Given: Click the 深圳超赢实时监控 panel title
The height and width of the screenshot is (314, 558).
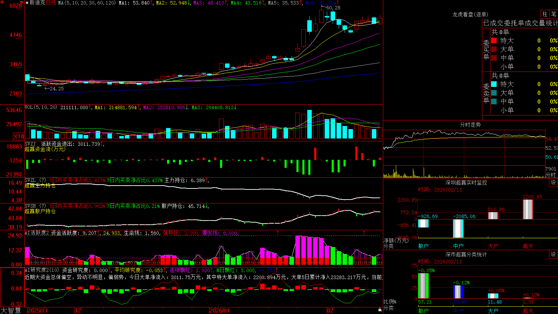Looking at the screenshot, I should click(x=466, y=182).
